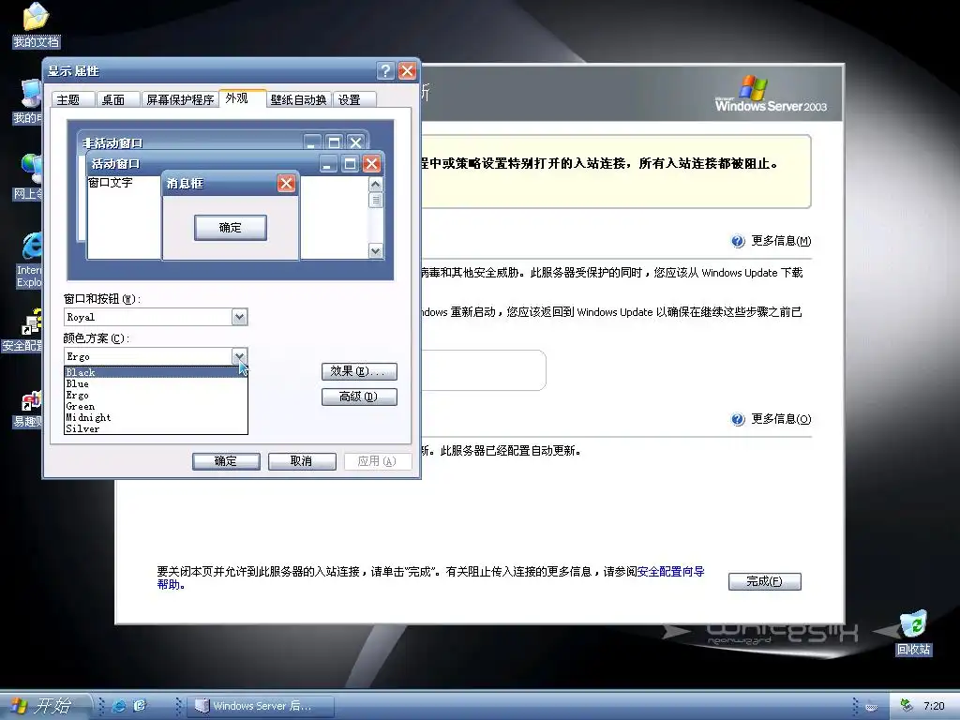The height and width of the screenshot is (720, 960).
Task: Click the second quick launch icon
Action: point(140,706)
